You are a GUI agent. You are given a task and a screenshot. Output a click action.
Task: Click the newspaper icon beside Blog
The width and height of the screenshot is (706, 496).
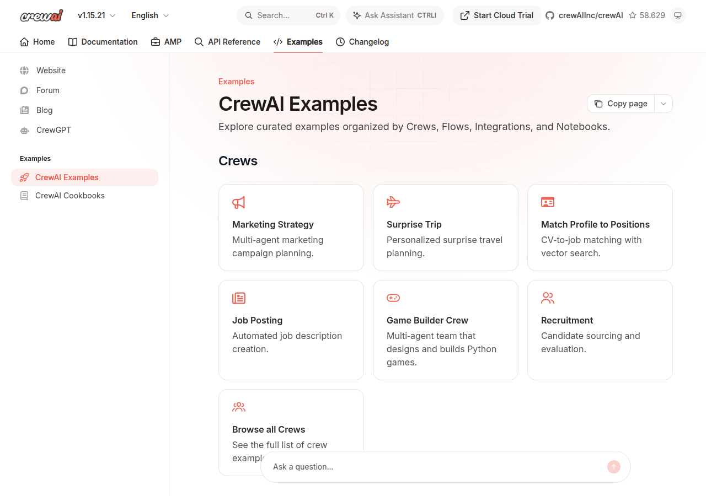click(24, 110)
